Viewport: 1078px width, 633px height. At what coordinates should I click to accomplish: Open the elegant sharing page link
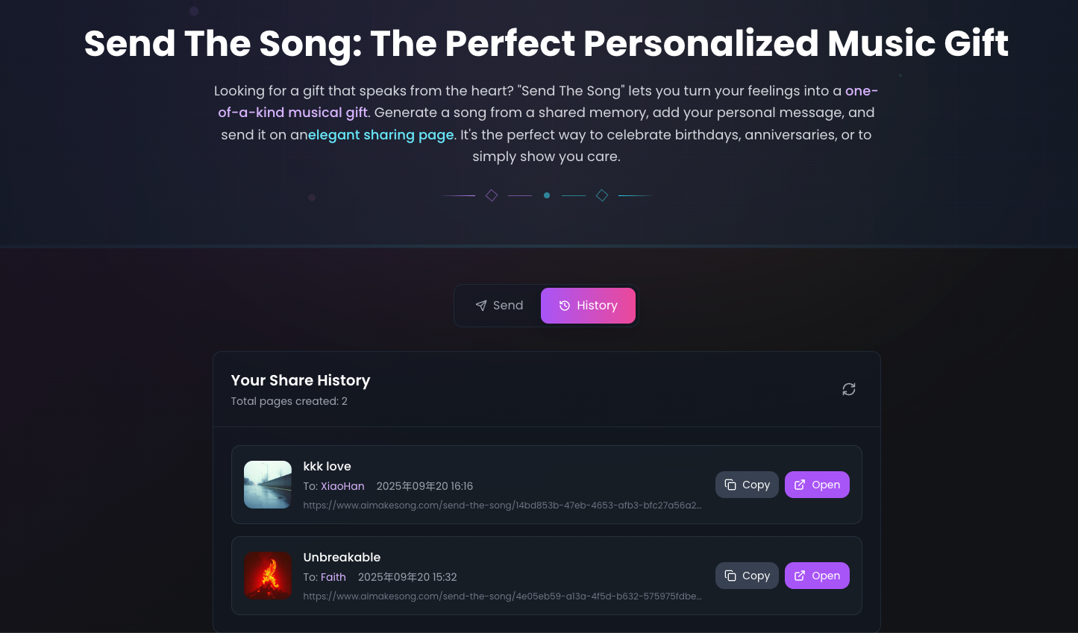pos(380,135)
